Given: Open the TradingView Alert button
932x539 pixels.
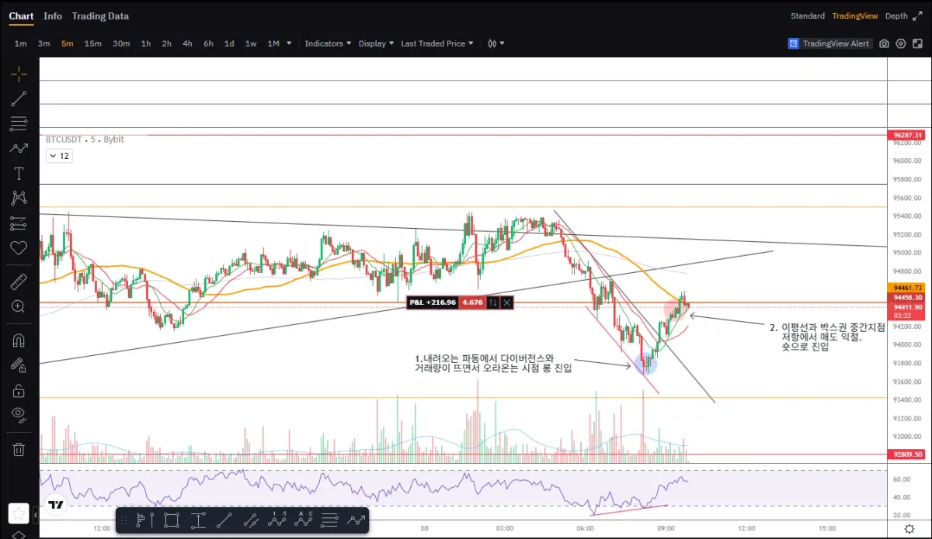Looking at the screenshot, I should (829, 43).
